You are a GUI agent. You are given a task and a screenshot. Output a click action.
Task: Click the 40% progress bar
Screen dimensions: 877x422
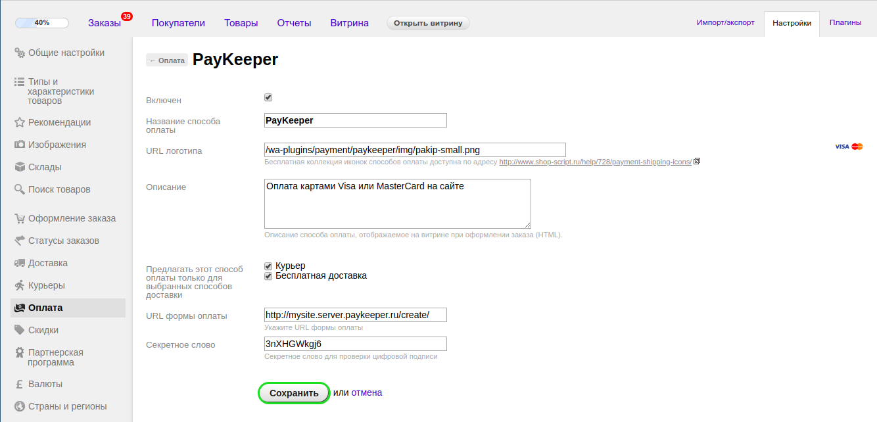tap(42, 23)
